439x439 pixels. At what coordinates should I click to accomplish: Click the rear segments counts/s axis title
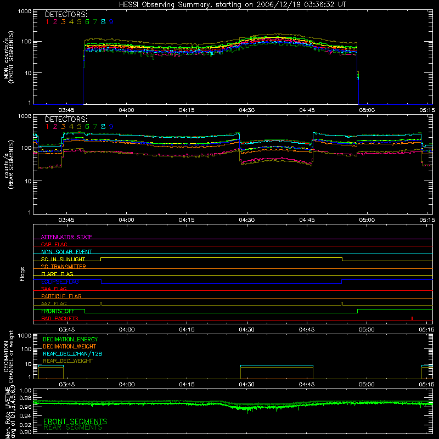pyautogui.click(x=9, y=164)
